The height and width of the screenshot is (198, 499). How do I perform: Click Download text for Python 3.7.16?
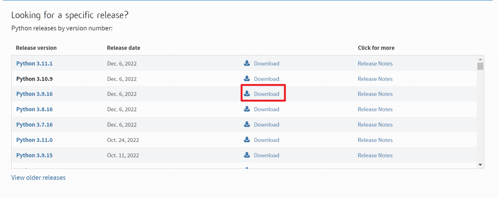[x=267, y=125]
